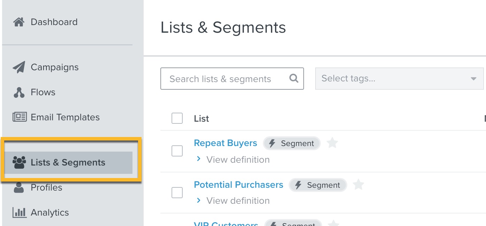The width and height of the screenshot is (486, 226).
Task: Open the Potential Purchasers segment link
Action: [238, 185]
